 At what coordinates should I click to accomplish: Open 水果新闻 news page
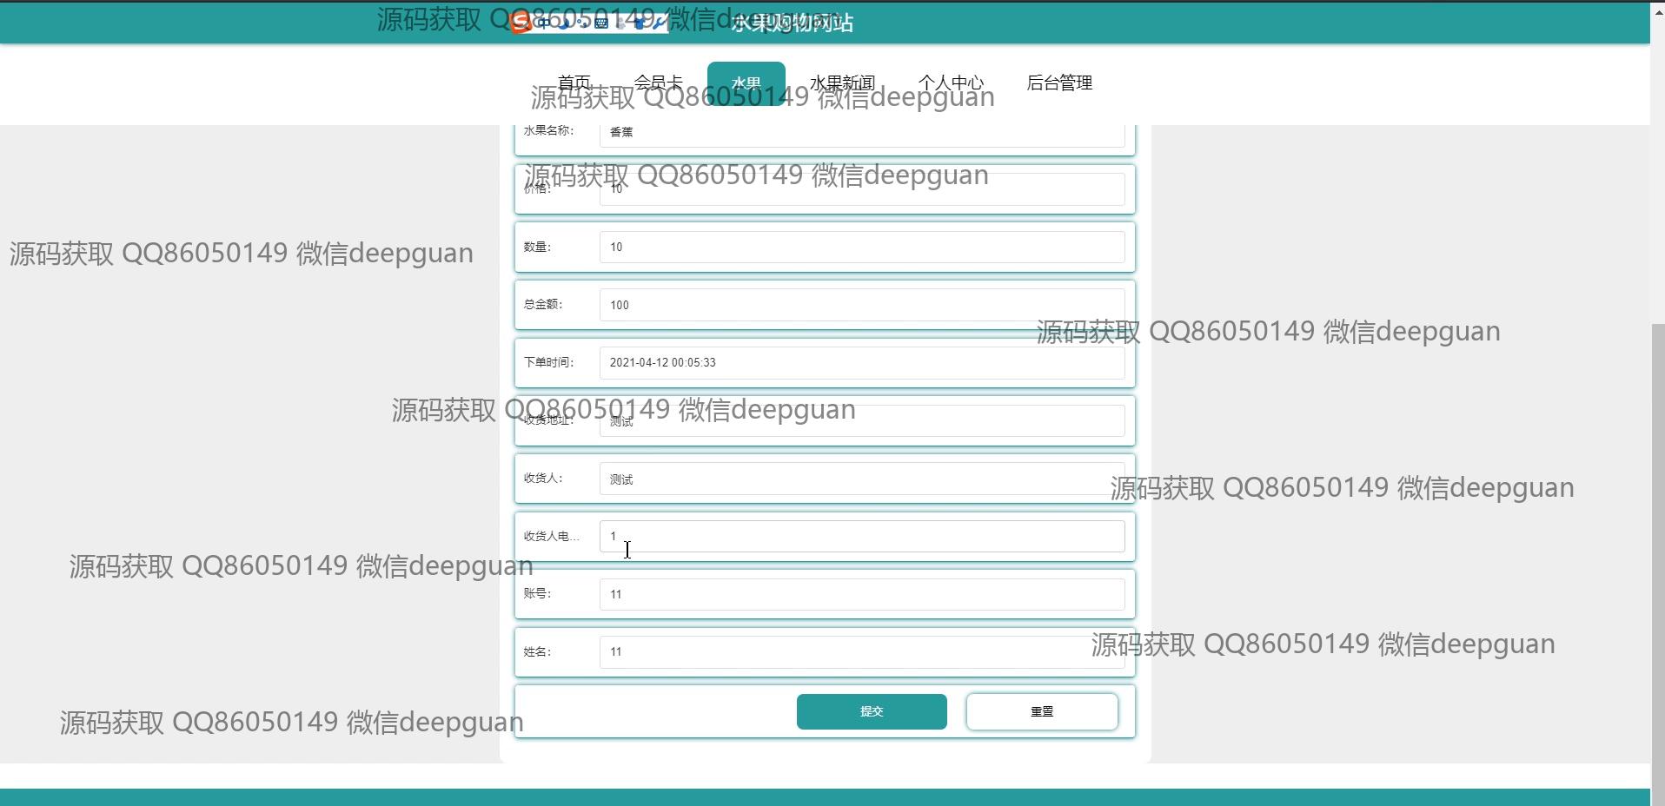click(x=841, y=83)
